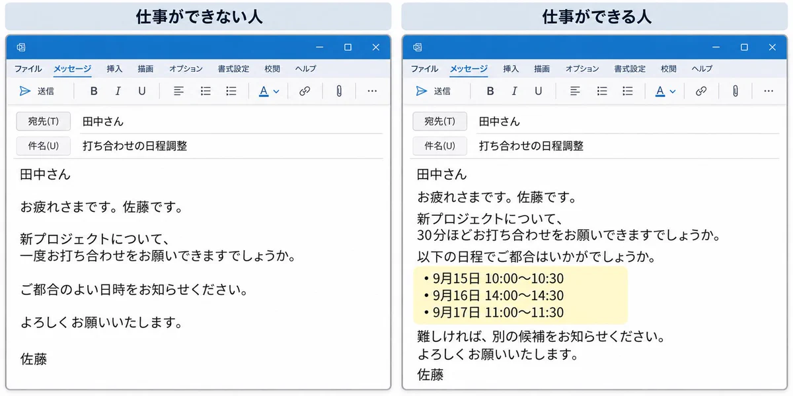Select the 書式設定 tab in the left window
Screen dimensions: 793x396
tap(233, 69)
